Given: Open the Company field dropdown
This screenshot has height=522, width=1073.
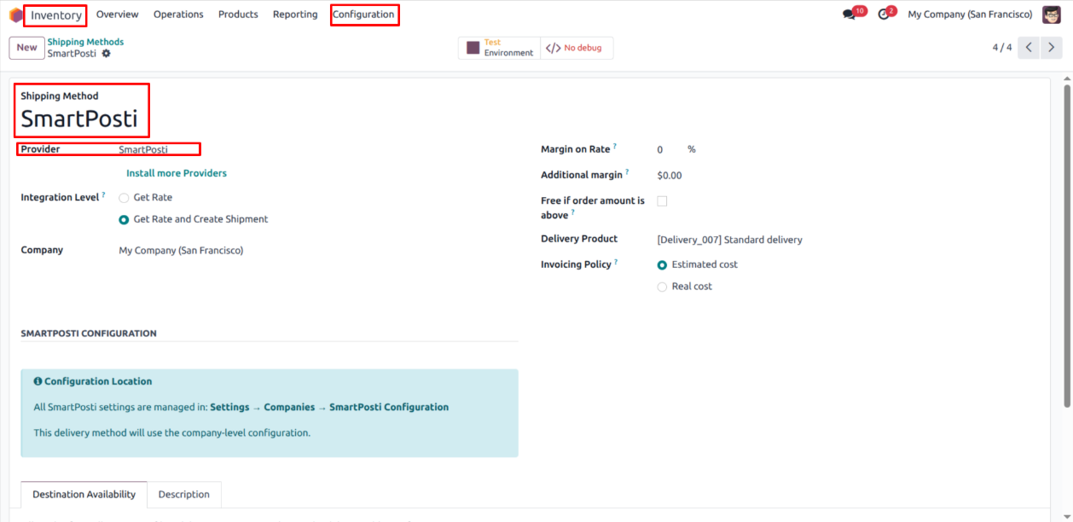Looking at the screenshot, I should [181, 251].
